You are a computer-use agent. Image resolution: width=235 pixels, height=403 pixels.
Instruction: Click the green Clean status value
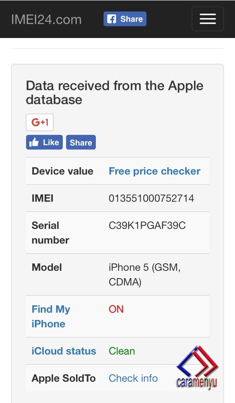point(122,351)
